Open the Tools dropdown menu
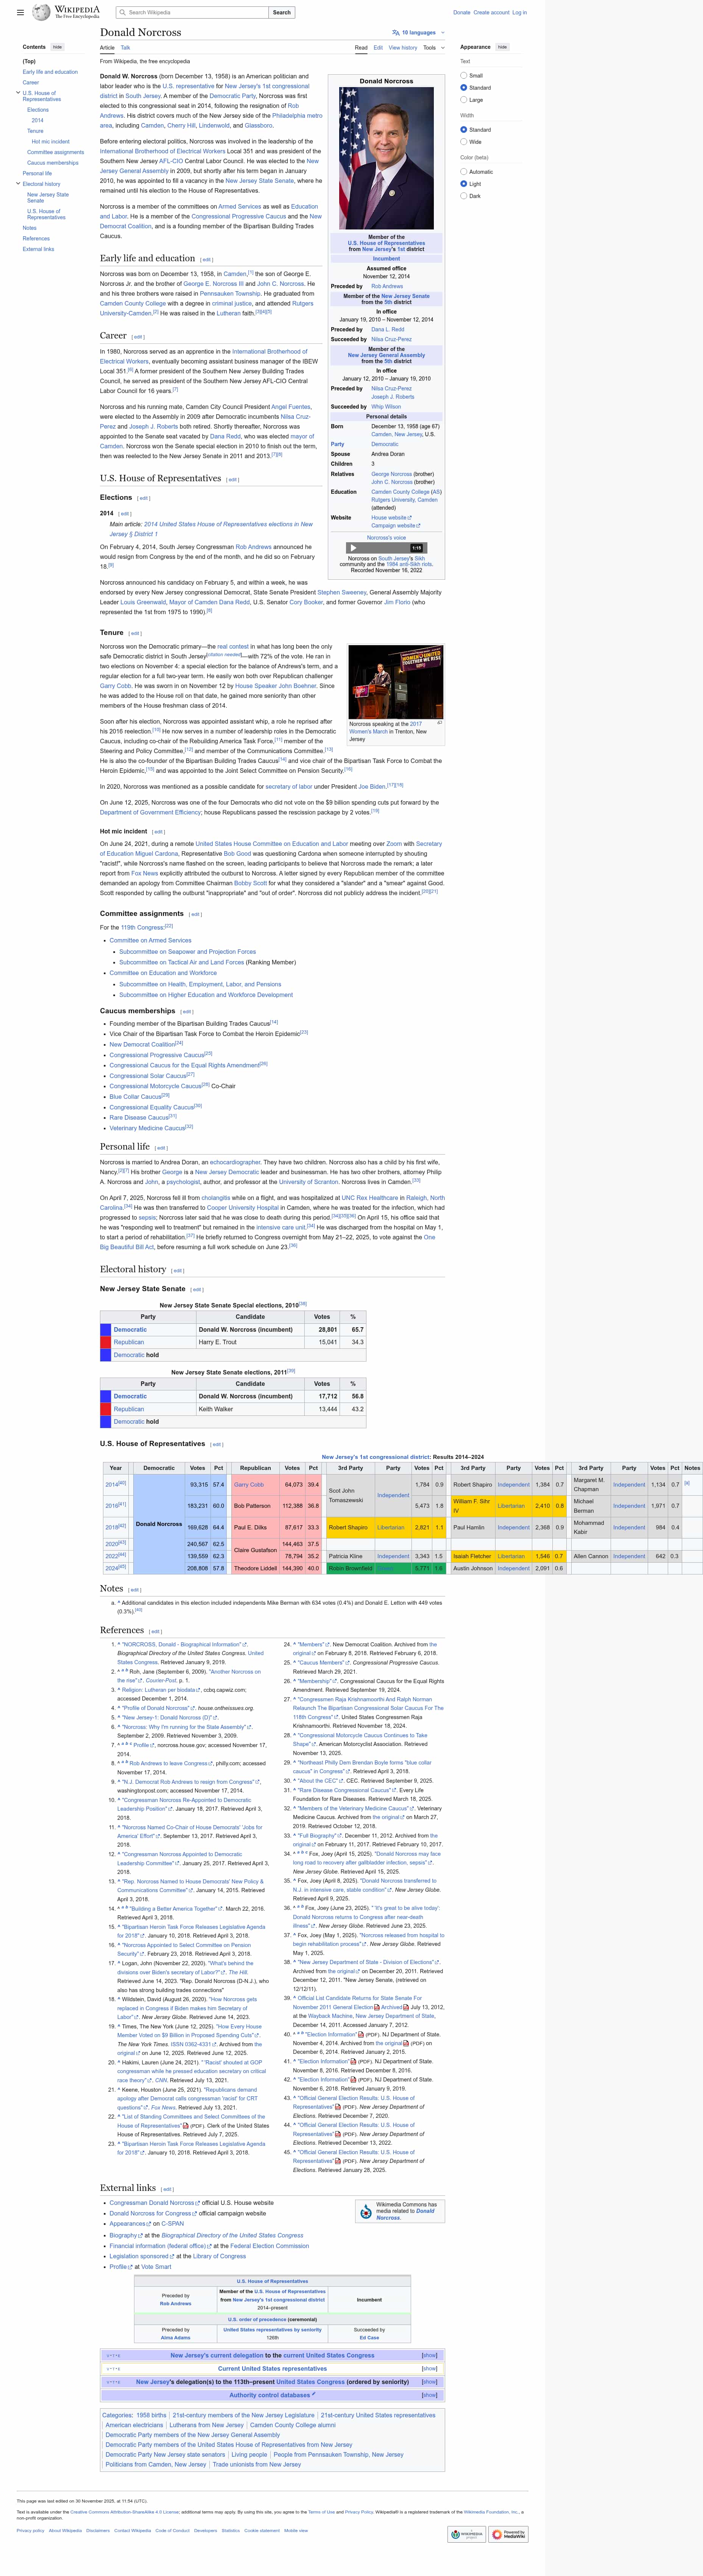The image size is (703, 2576). point(432,47)
